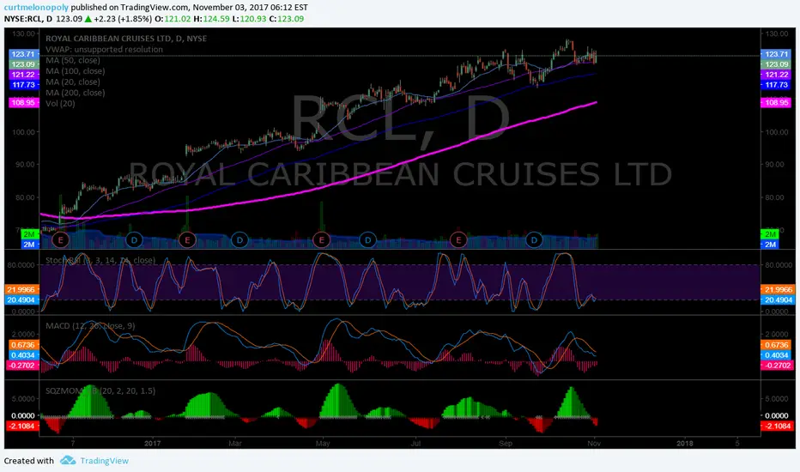Click the magenta 108.95 label on the left scale

[23, 103]
